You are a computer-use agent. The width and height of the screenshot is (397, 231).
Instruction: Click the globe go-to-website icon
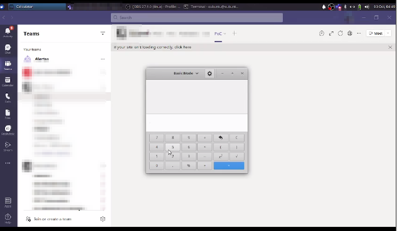[x=350, y=33]
